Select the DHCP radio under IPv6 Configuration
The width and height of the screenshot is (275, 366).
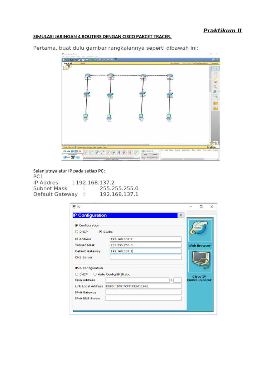point(77,274)
